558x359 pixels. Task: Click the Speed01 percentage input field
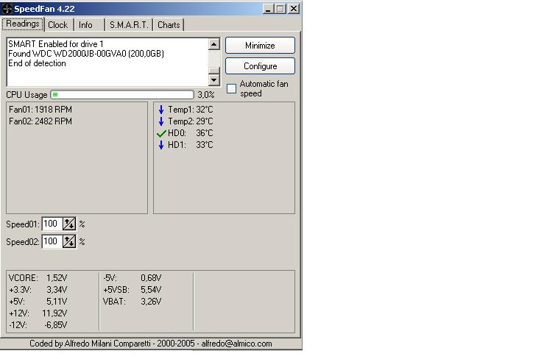(52, 224)
